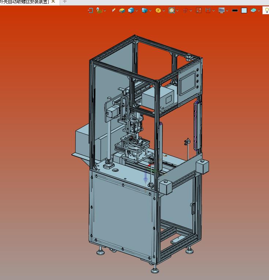269x280 pixels.
Task: Click the orange faceted sphere icon
Action: tap(158, 11)
